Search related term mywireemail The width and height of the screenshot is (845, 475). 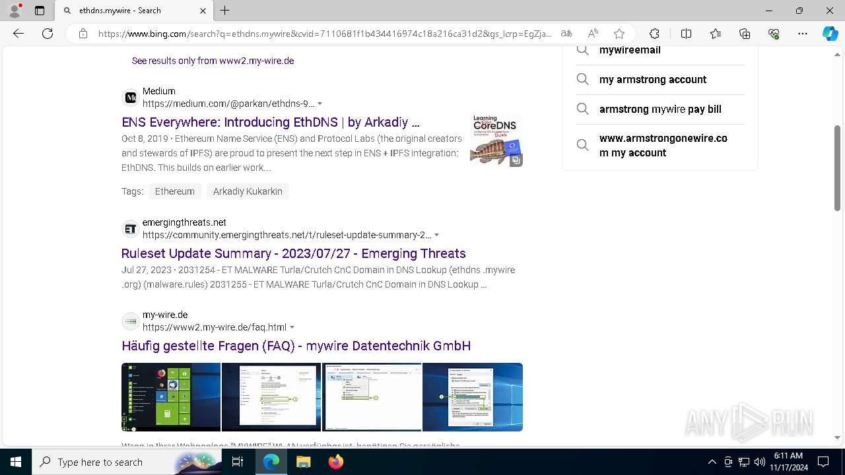(x=660, y=51)
